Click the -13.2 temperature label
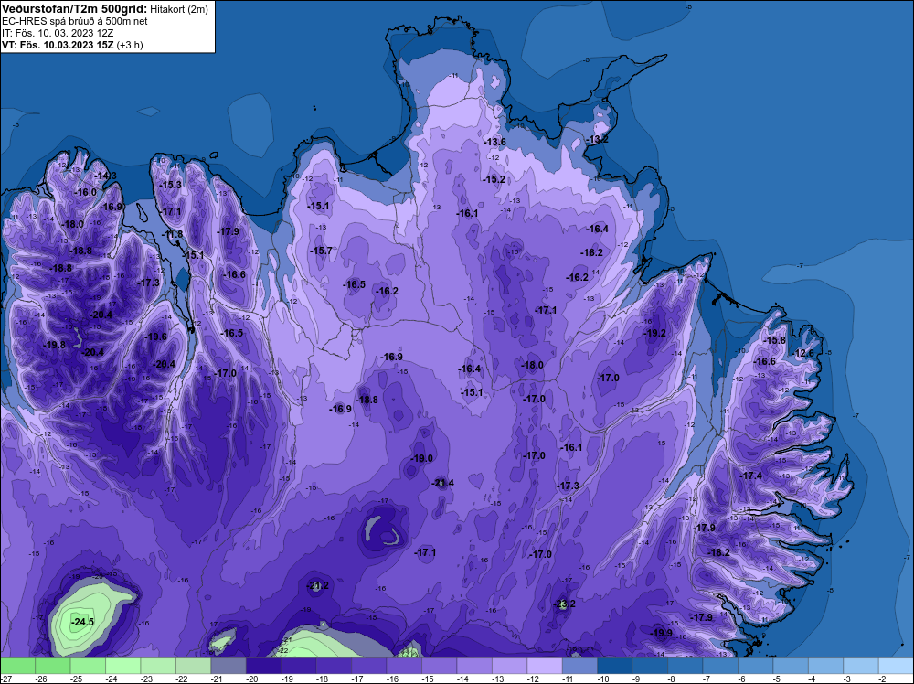The image size is (914, 684). tap(596, 139)
